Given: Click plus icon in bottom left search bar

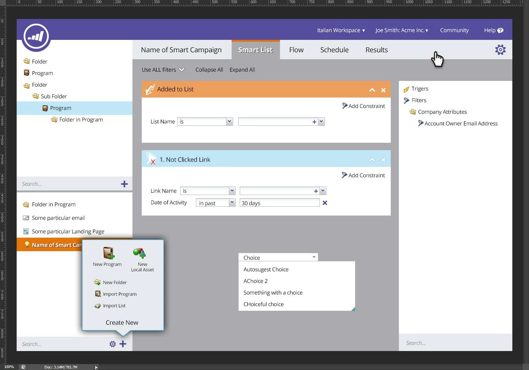Looking at the screenshot, I should (123, 344).
